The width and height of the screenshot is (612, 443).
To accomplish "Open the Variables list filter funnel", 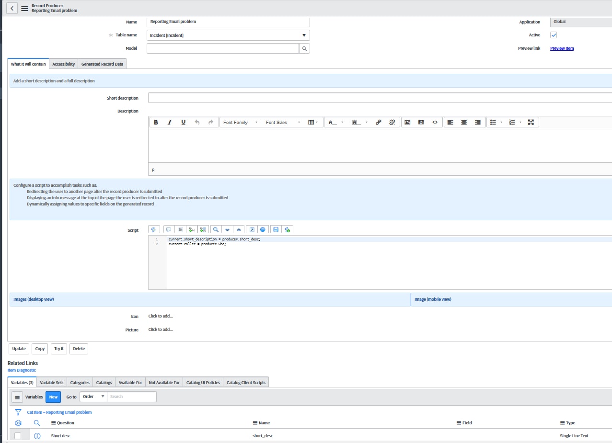I will 18,412.
